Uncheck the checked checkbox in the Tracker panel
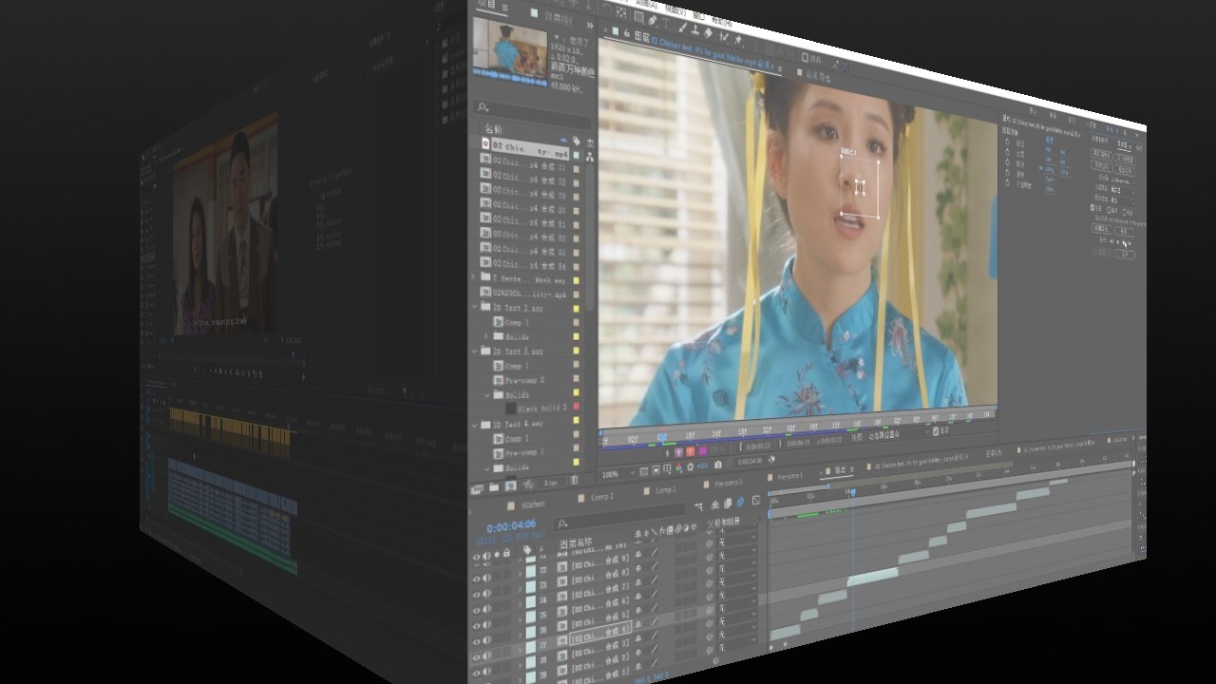 click(1092, 208)
